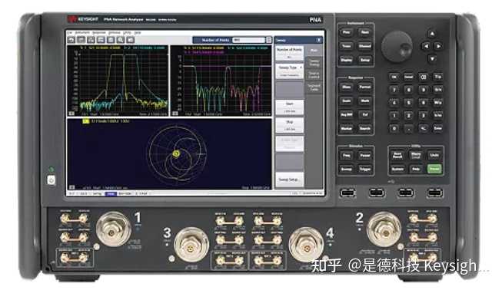This screenshot has height=290, width=502.
Task: Push the Trace hardkey in Instrument group
Action: 346,46
